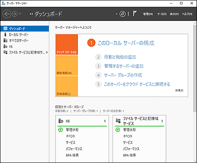Click イベント in the IIS tile
Viewport: 197px width, 163px height.
point(70,136)
